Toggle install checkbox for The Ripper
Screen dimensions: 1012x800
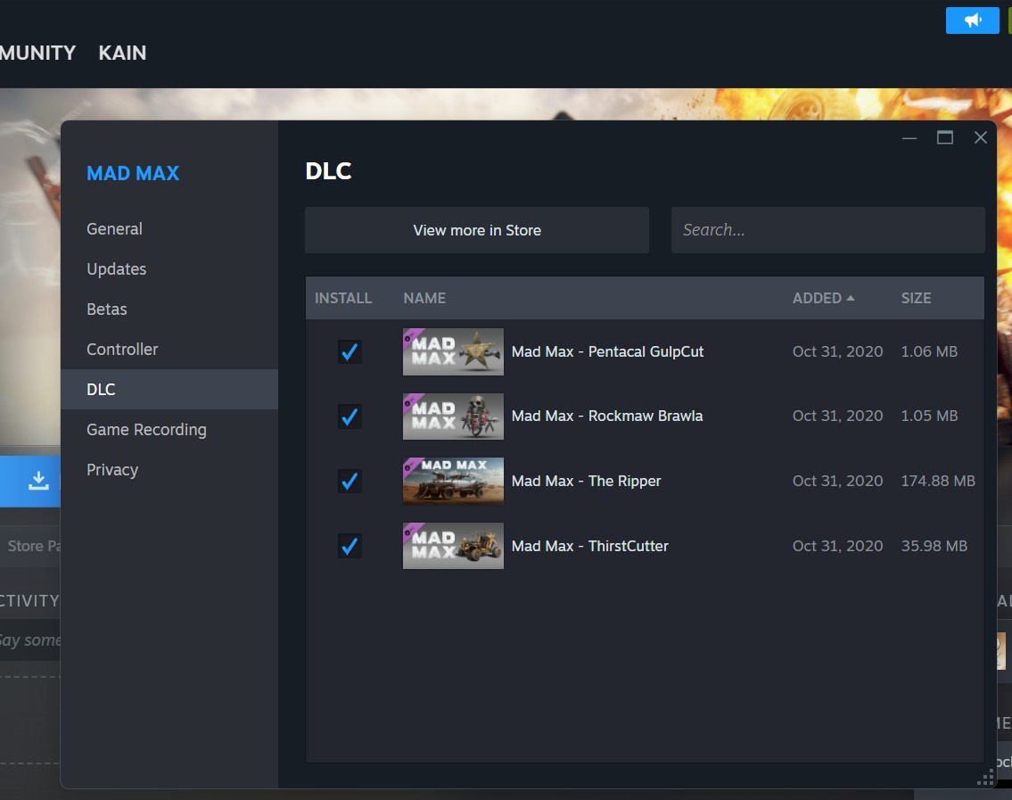pos(350,481)
